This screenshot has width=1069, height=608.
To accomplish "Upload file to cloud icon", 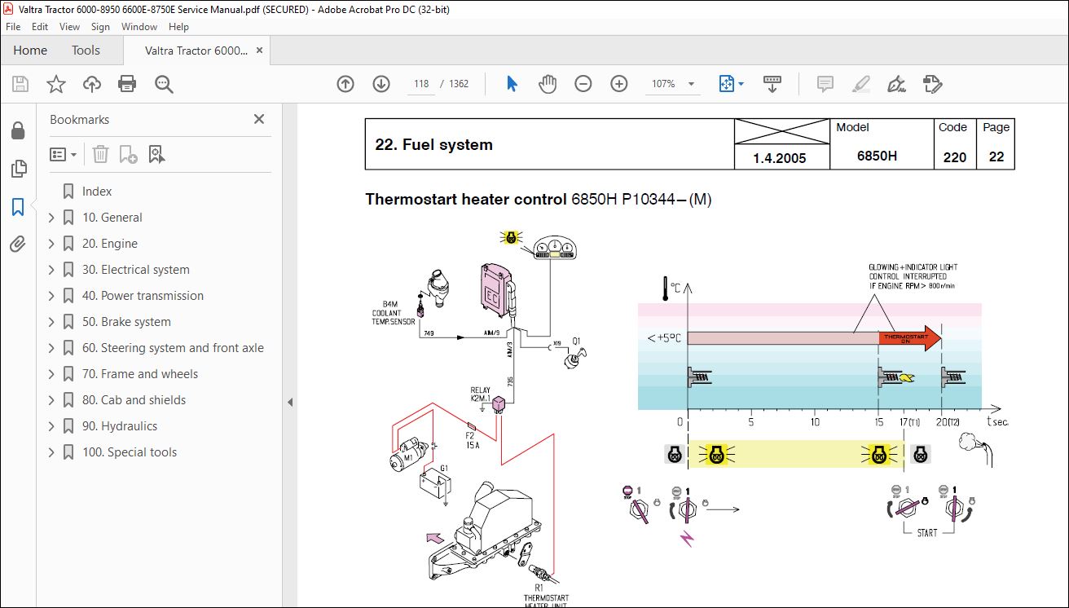I will [92, 84].
